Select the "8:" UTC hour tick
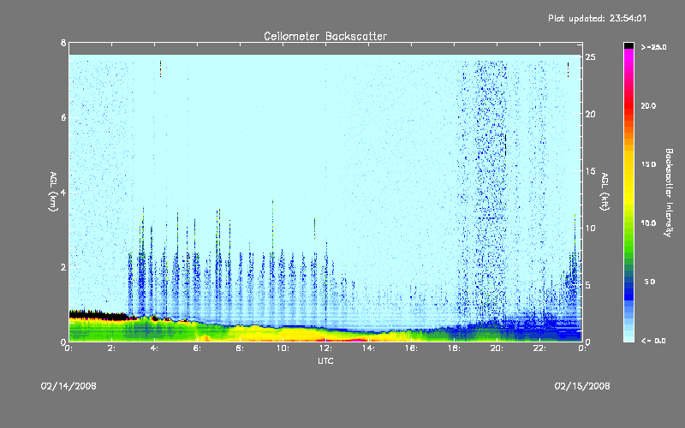685x428 pixels. [241, 348]
